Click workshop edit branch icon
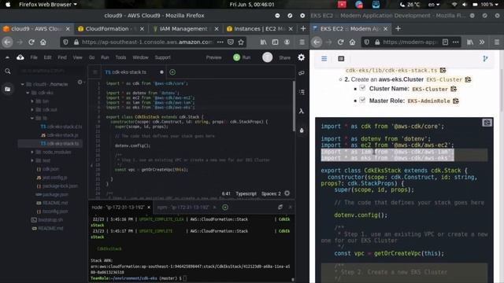Viewport: 504px width, 283px height. tap(485, 58)
